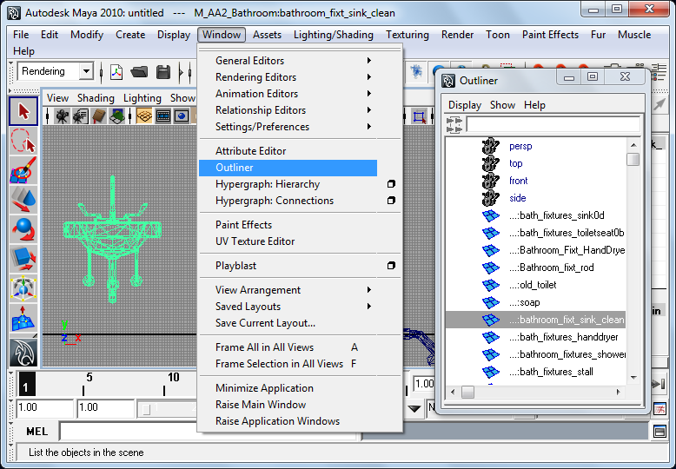Expand Rendering Editors submenu
Viewport: 676px width, 469px height.
369,76
